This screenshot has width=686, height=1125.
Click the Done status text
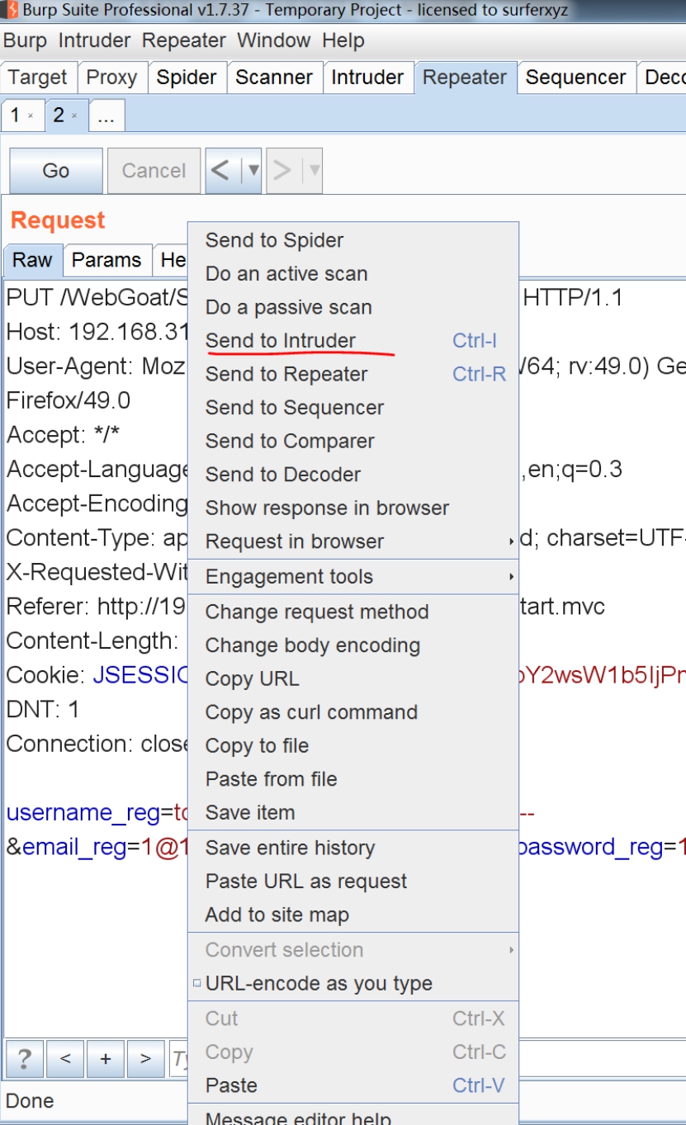(30, 1101)
